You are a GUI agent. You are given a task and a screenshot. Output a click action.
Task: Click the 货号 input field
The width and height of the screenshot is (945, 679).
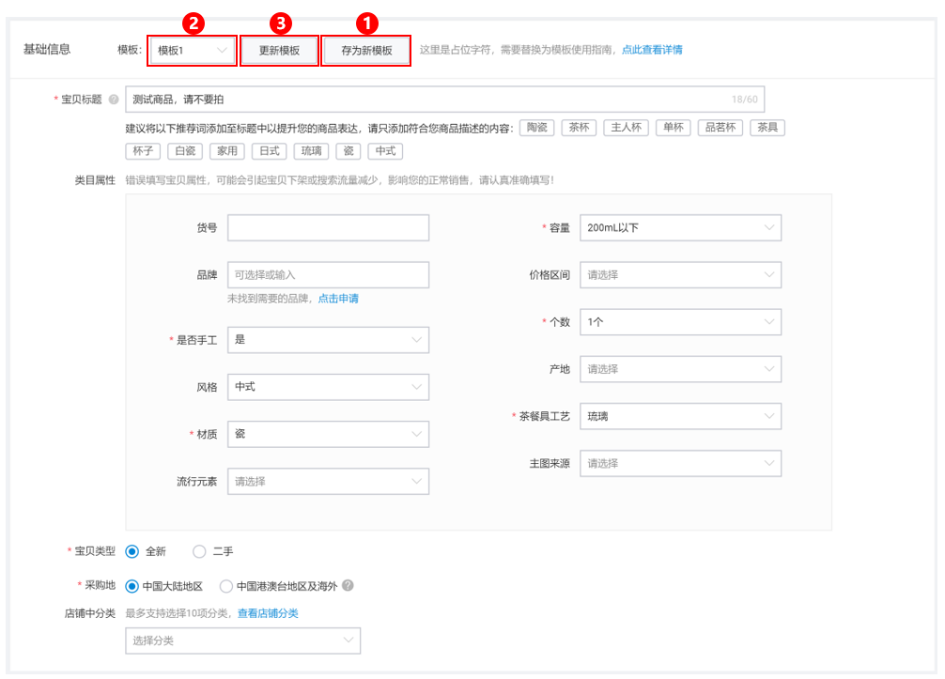(x=327, y=227)
